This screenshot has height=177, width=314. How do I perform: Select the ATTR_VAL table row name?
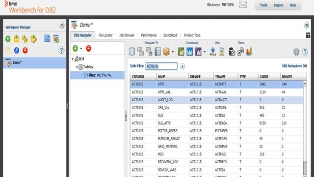pos(164,92)
